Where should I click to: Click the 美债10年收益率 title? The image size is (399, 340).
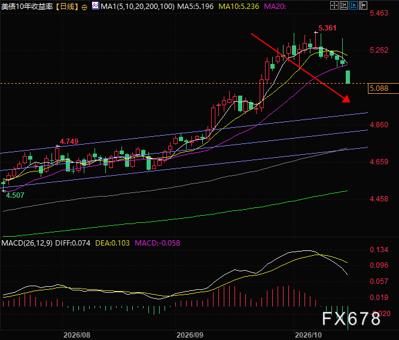(x=27, y=7)
